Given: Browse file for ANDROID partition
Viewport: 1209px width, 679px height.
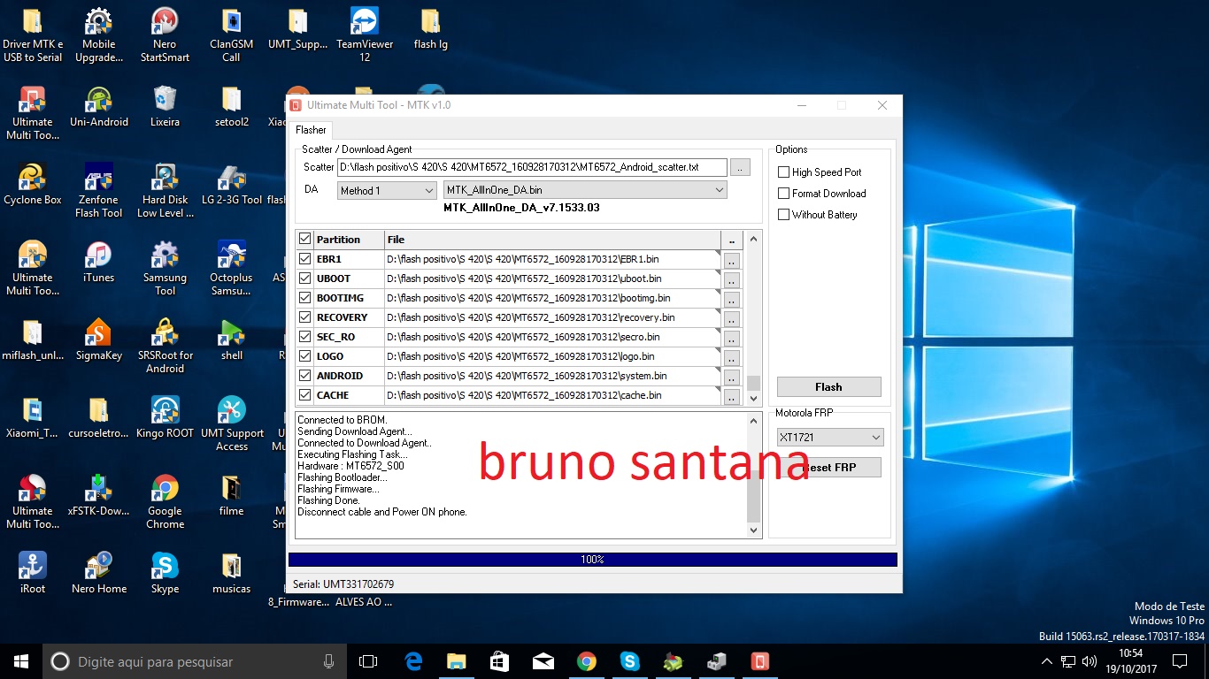Looking at the screenshot, I should 731,377.
